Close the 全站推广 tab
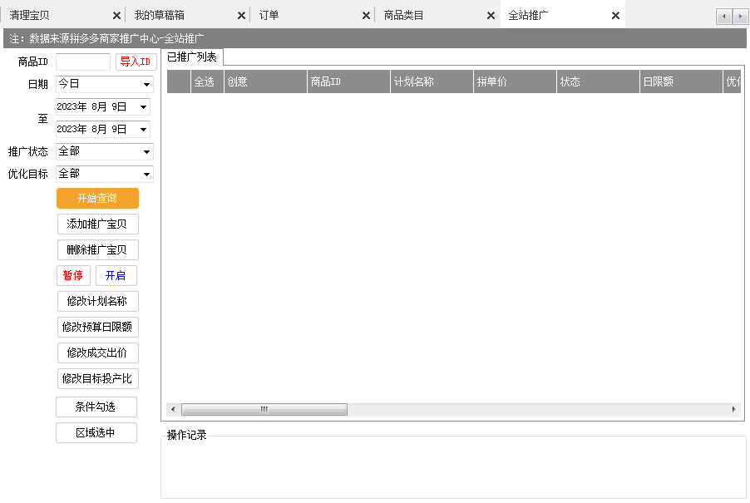This screenshot has height=503, width=750. [615, 16]
